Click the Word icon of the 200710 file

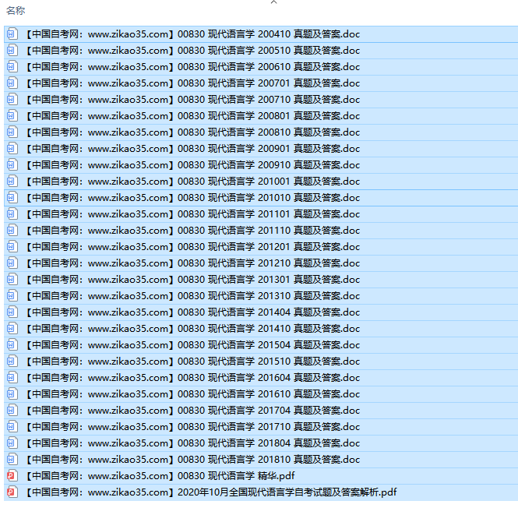click(12, 100)
